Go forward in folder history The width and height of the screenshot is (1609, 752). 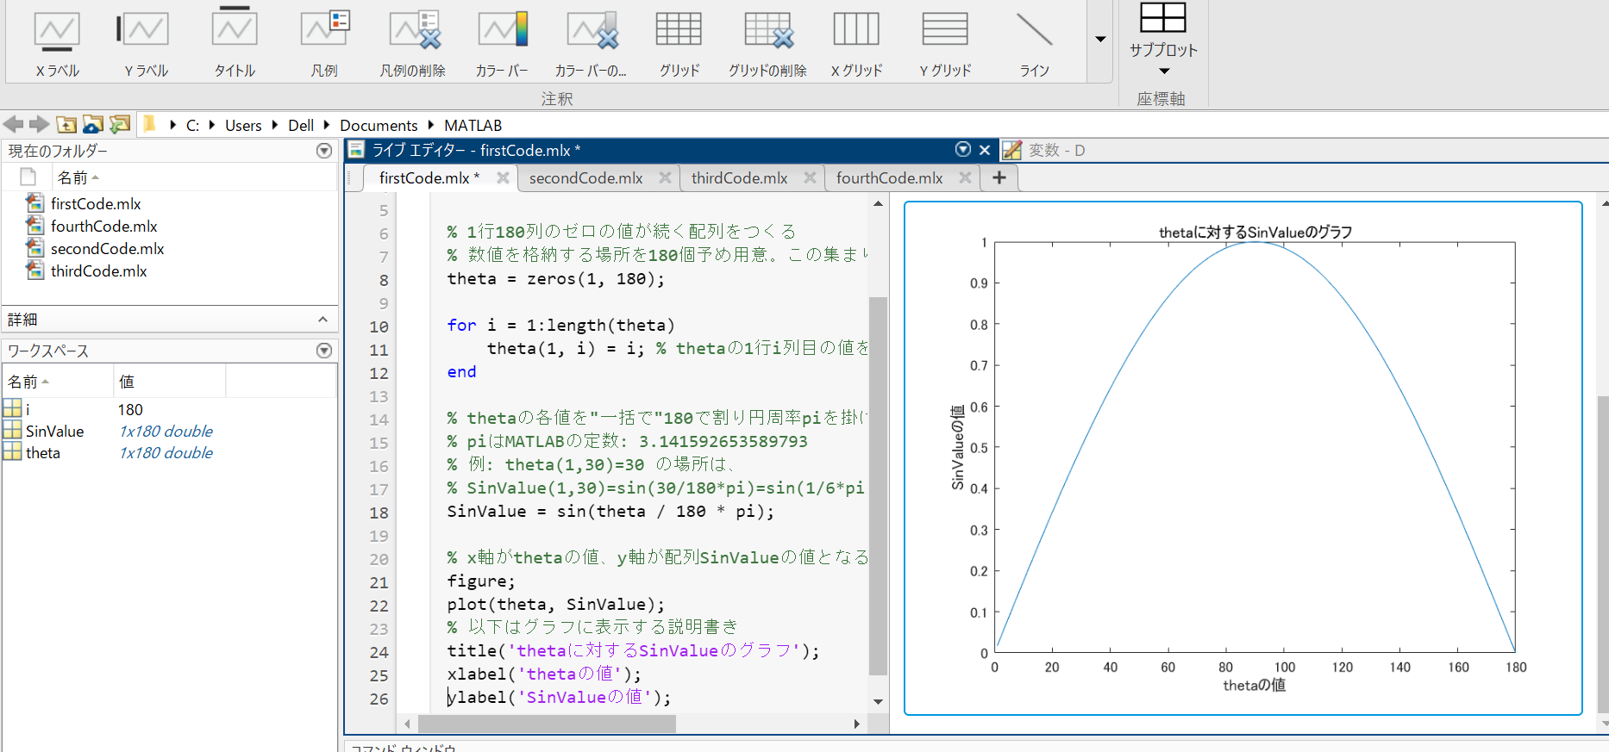[x=39, y=125]
